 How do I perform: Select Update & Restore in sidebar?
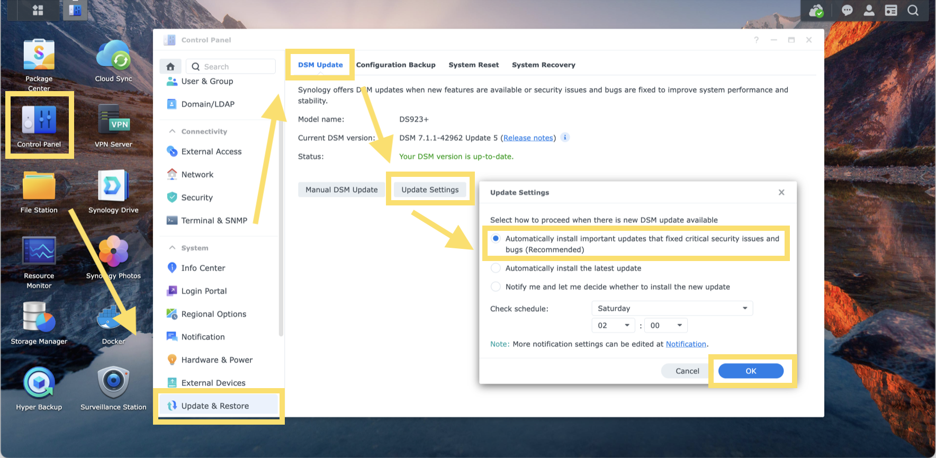219,406
